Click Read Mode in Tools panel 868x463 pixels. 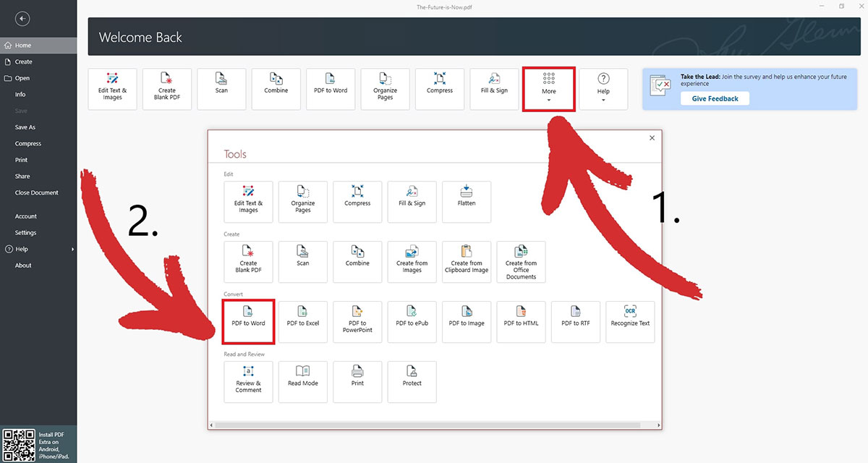[303, 382]
